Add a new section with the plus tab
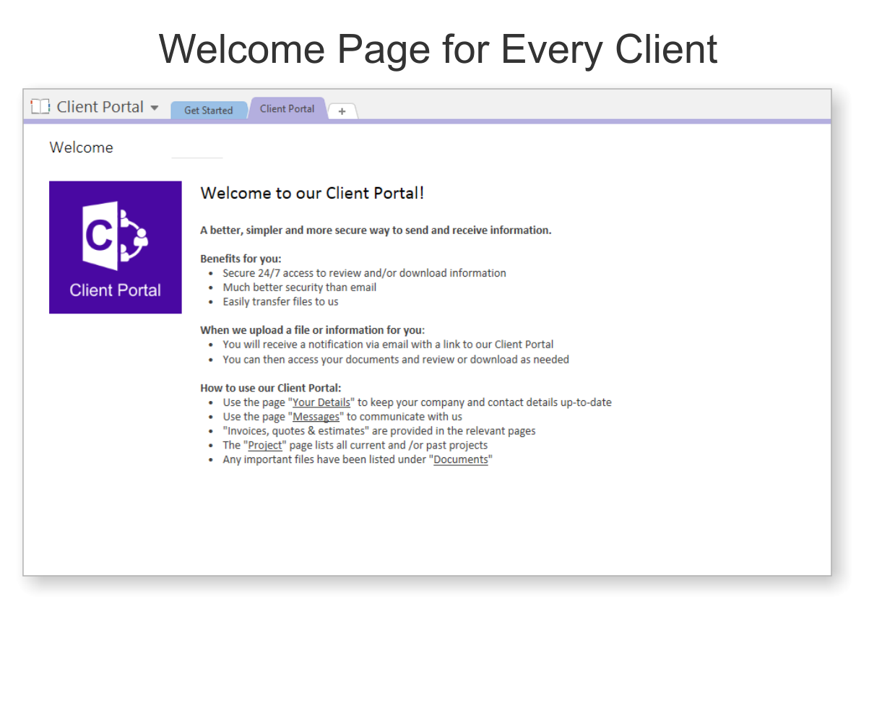Image resolution: width=869 pixels, height=708 pixels. pos(342,111)
